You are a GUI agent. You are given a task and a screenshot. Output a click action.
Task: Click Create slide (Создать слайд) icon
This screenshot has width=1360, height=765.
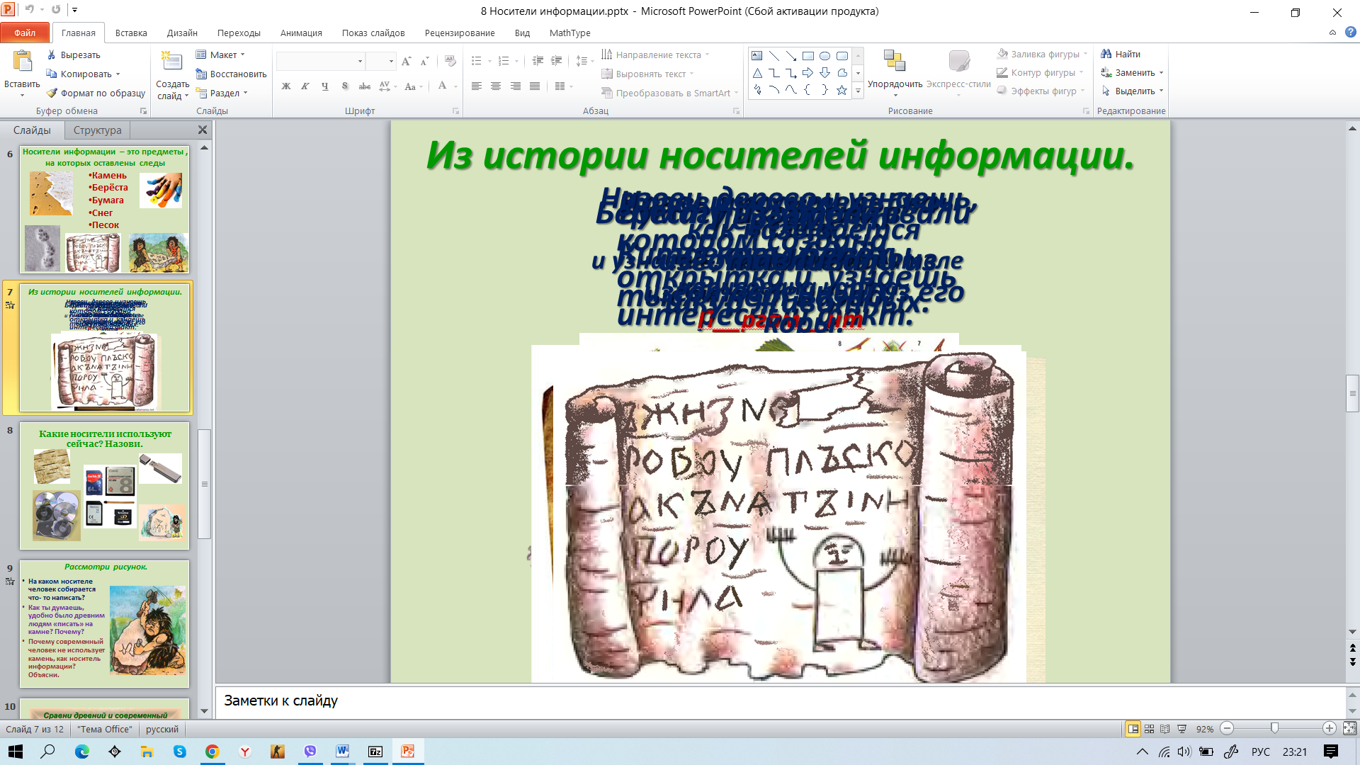172,62
